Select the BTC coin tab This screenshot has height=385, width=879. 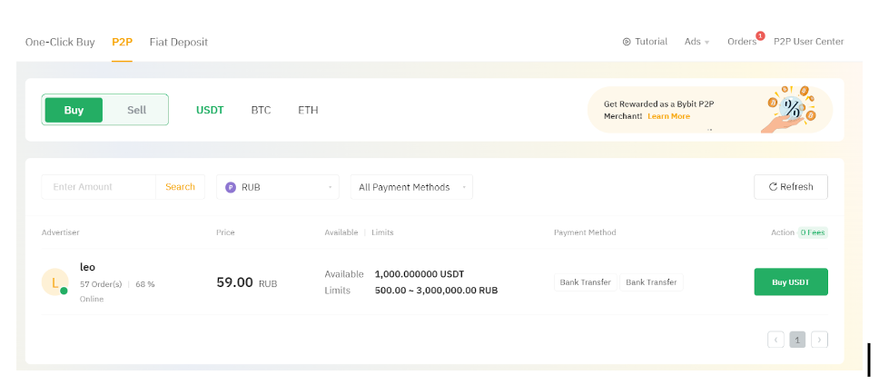tap(261, 110)
